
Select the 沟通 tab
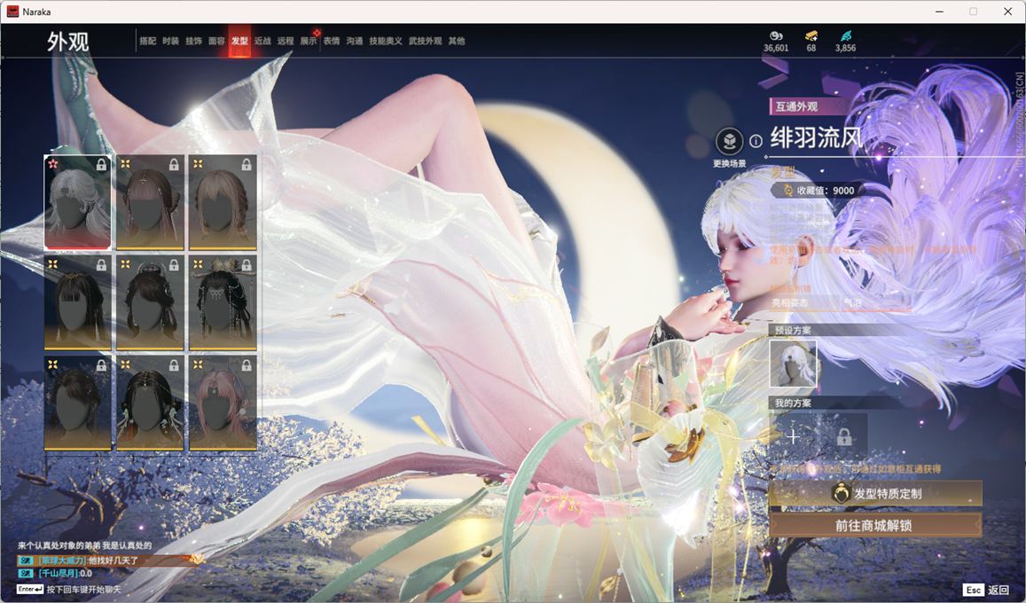click(x=355, y=41)
